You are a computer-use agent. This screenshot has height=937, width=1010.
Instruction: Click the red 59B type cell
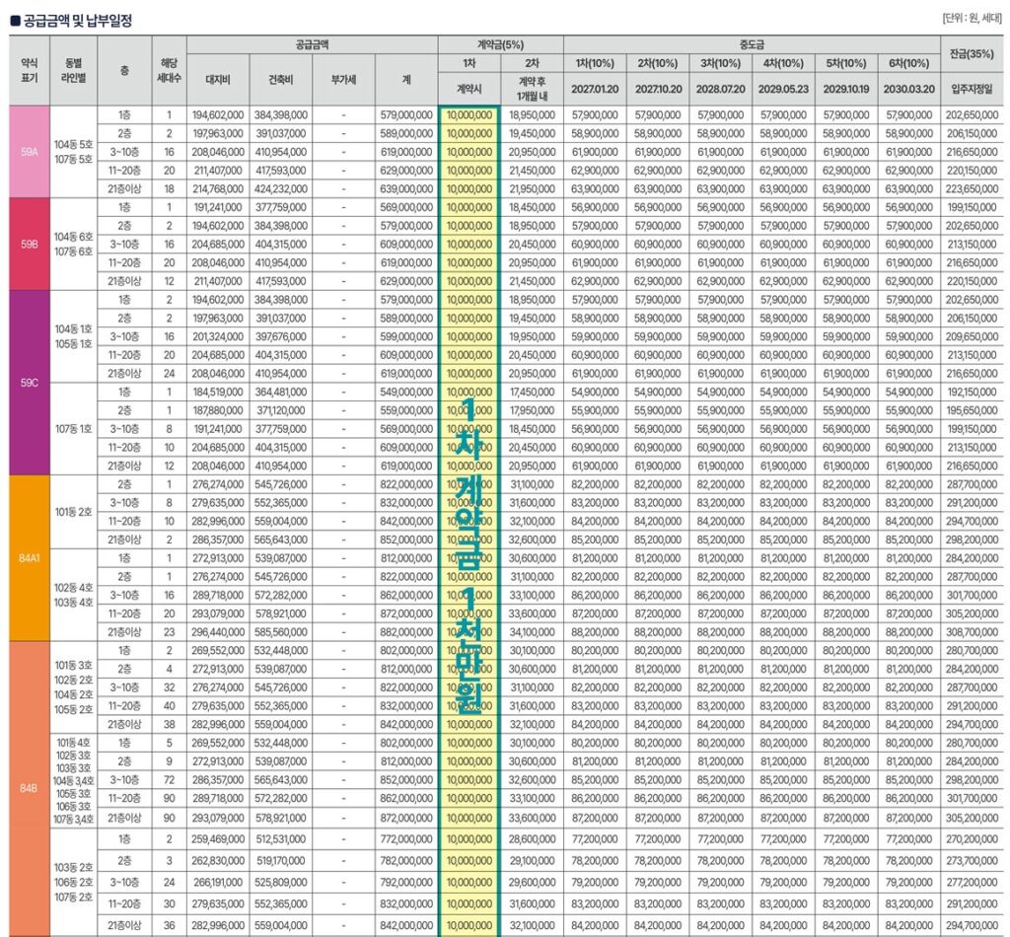[29, 244]
